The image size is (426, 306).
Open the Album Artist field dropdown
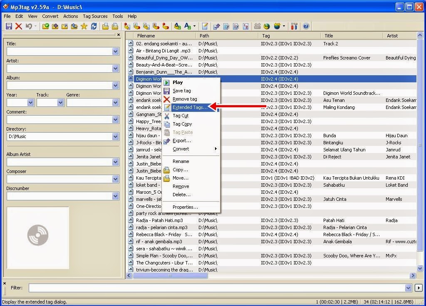coord(116,162)
